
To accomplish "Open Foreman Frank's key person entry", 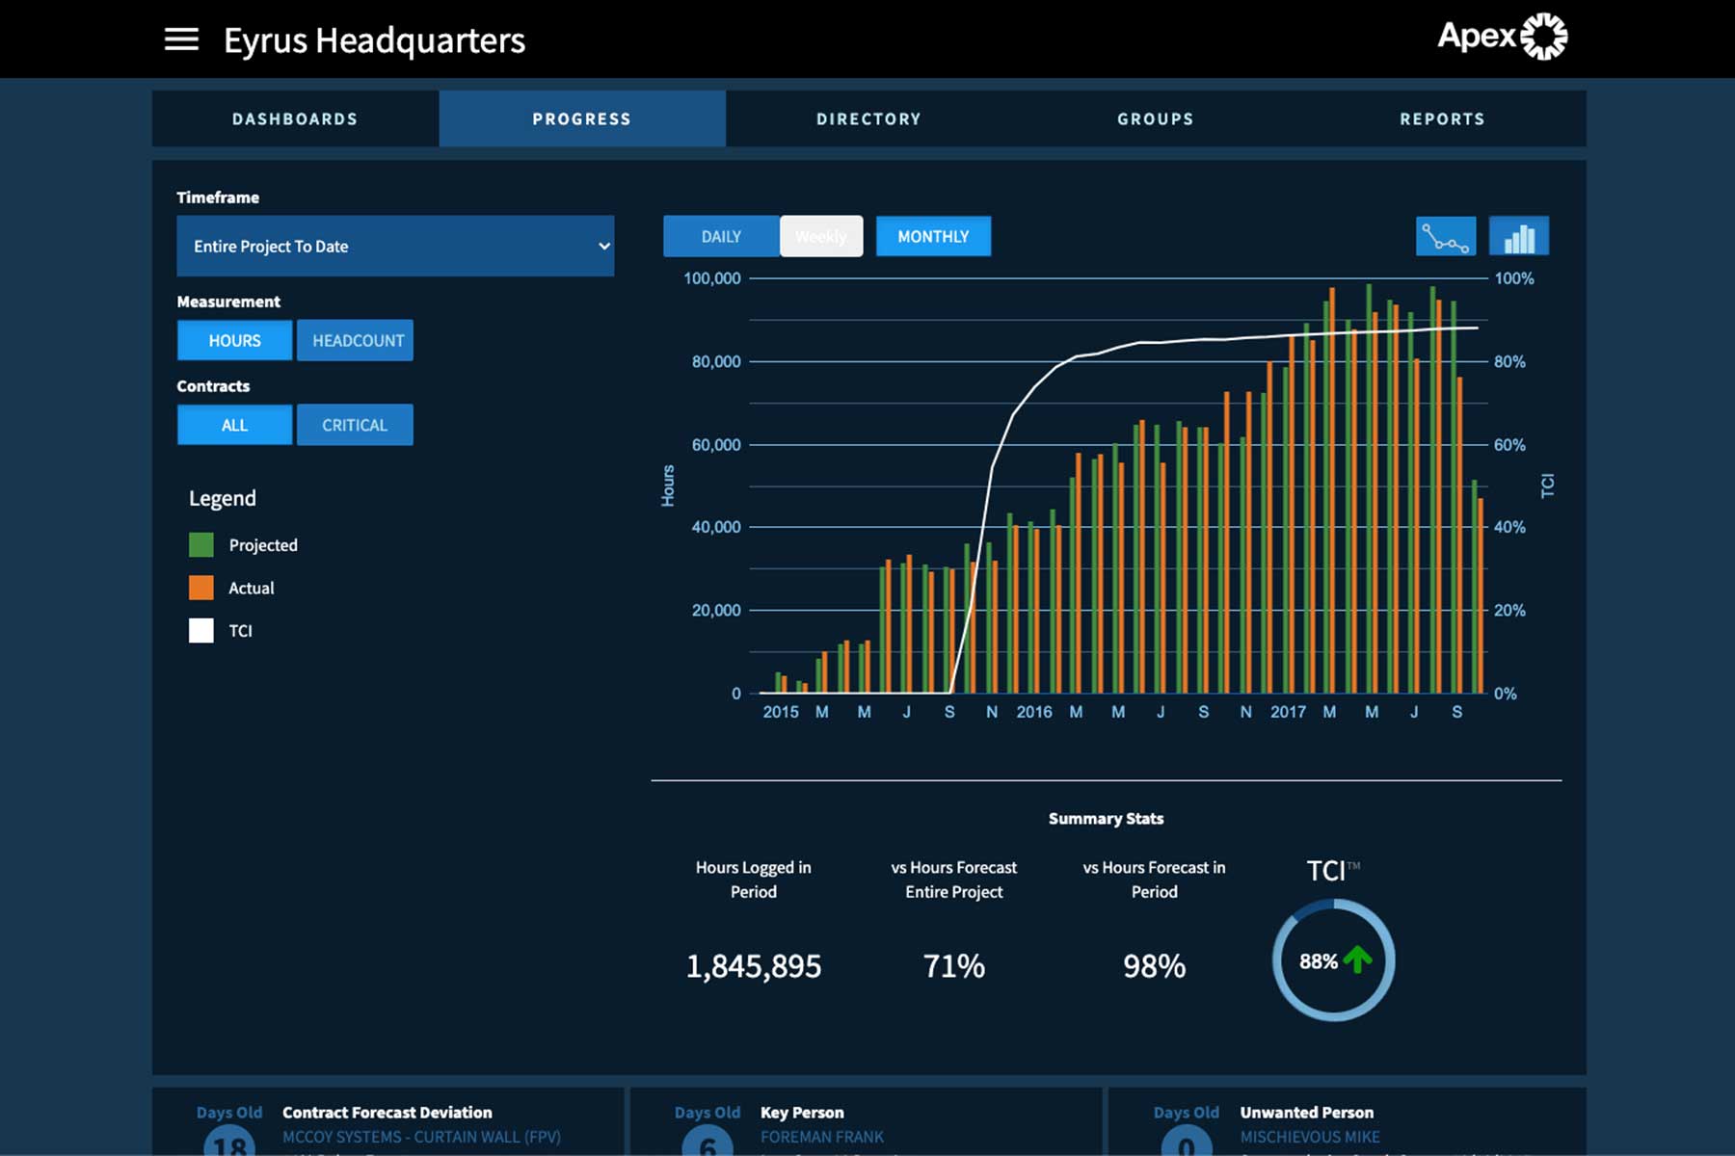I will (x=821, y=1137).
